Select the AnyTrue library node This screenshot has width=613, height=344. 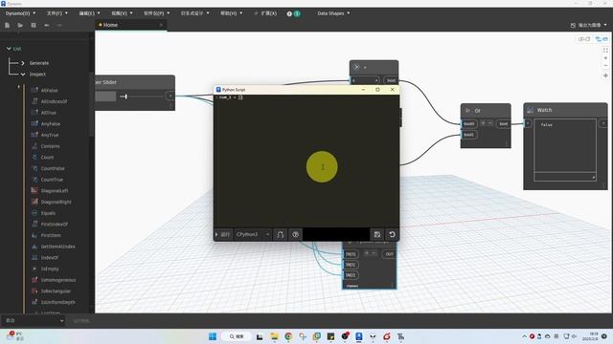[50, 135]
